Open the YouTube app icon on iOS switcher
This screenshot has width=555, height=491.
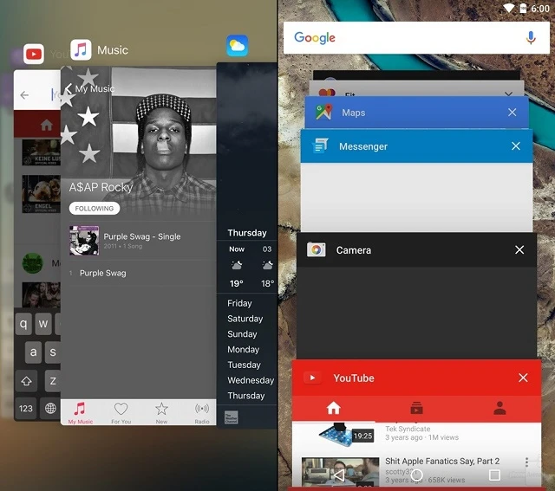[34, 55]
